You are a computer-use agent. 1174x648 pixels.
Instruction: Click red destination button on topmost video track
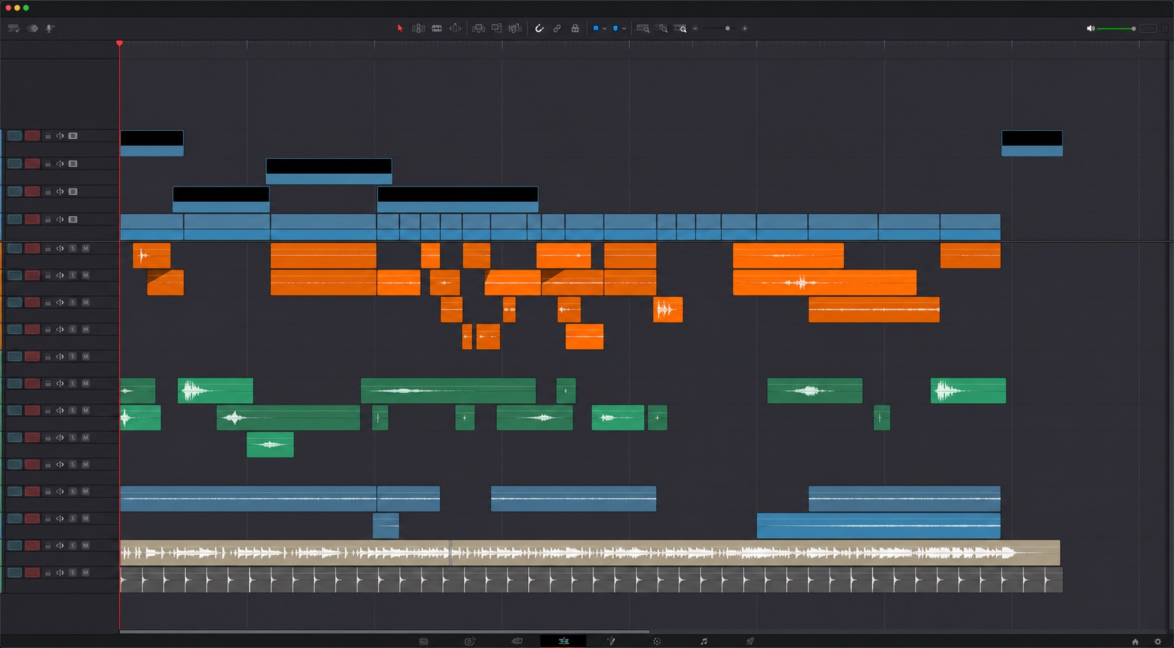click(32, 136)
